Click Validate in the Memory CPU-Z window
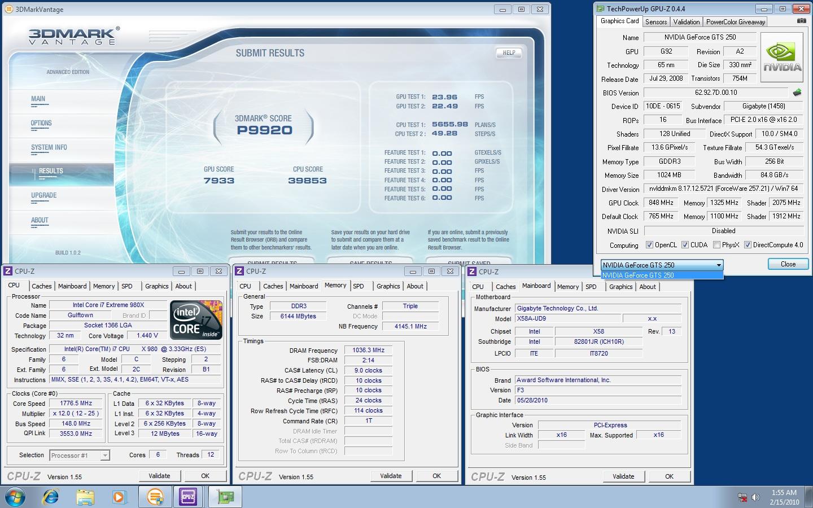The width and height of the screenshot is (813, 508). tap(391, 476)
